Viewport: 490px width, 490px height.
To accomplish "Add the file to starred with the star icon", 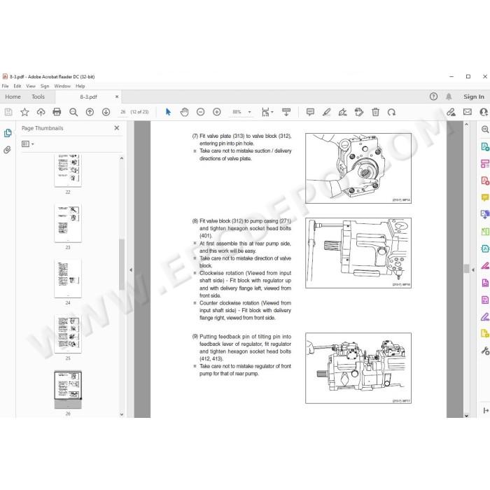I will pos(24,112).
